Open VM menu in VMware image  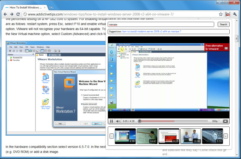27,47
